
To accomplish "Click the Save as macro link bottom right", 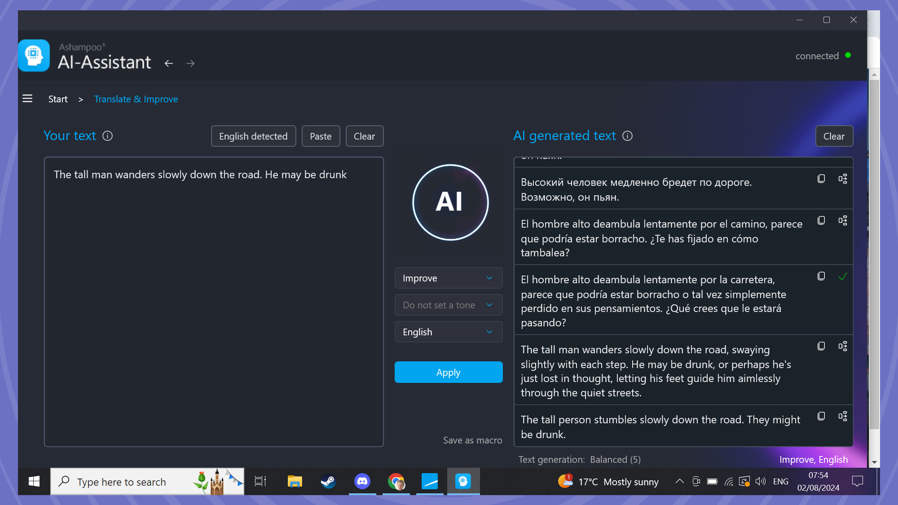I will pos(472,439).
